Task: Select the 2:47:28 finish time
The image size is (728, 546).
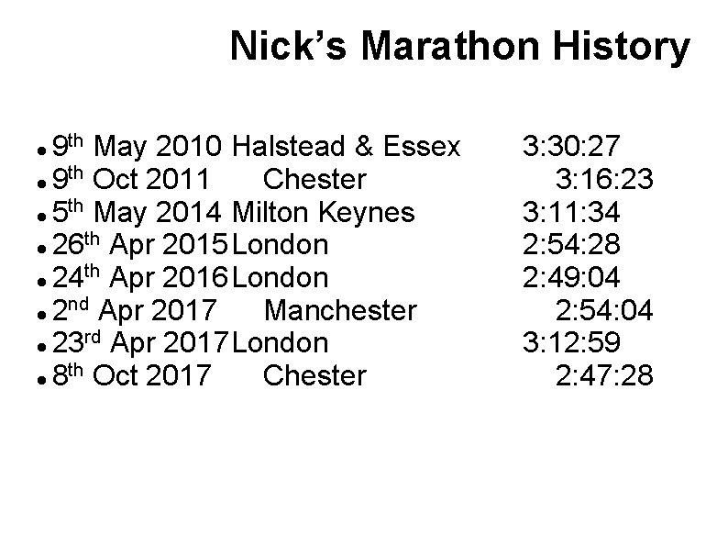Action: [604, 375]
